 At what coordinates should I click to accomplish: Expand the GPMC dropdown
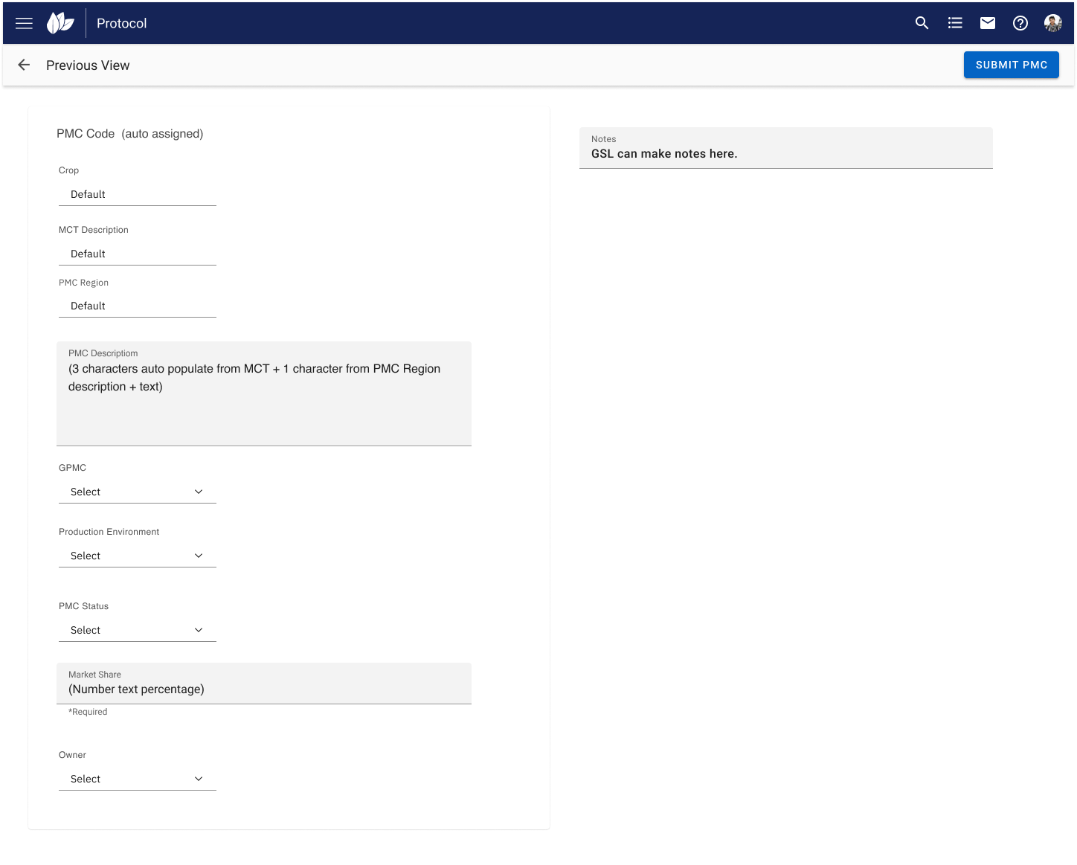pyautogui.click(x=137, y=492)
